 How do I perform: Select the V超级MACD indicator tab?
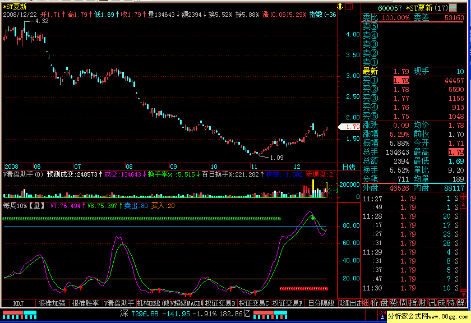point(187,303)
